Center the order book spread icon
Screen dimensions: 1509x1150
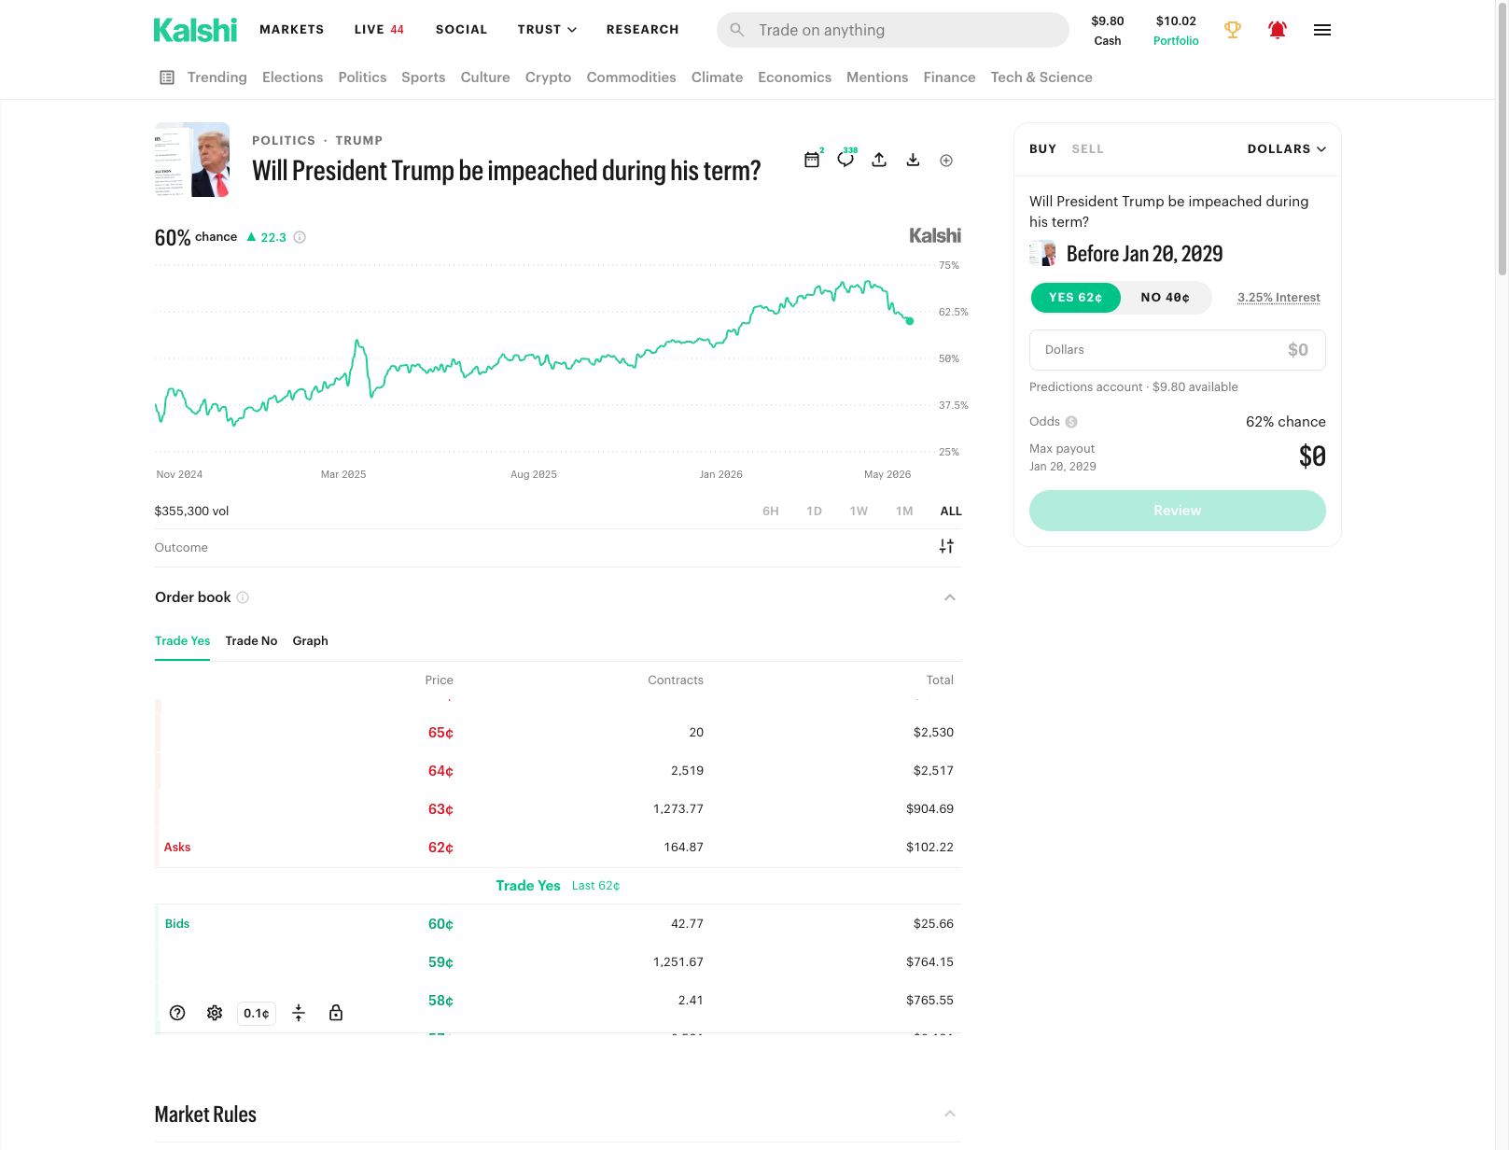(299, 1013)
